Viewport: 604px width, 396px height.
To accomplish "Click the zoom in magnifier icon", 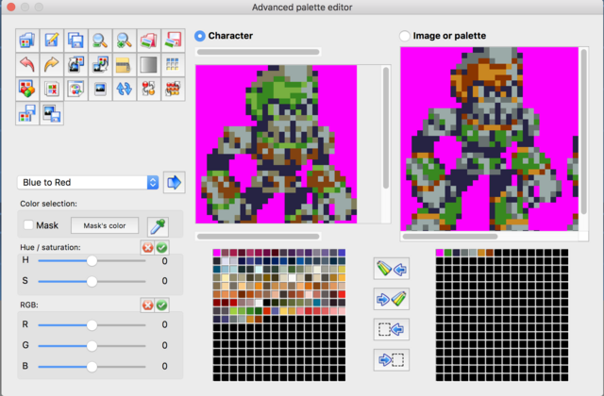I will point(124,41).
